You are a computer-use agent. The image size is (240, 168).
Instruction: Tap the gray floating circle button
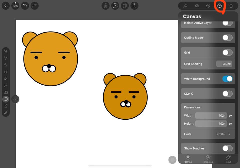pos(172,160)
